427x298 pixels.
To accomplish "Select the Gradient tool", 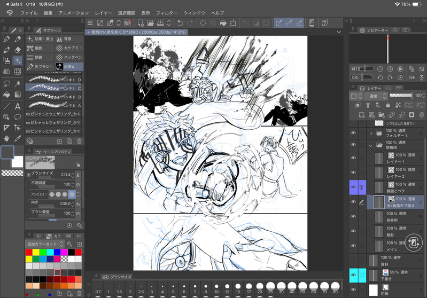I will coord(18,95).
